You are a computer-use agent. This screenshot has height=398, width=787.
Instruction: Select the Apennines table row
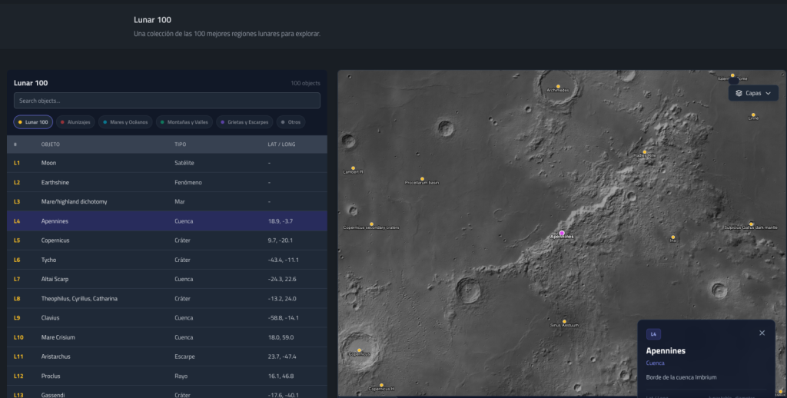[x=167, y=221]
